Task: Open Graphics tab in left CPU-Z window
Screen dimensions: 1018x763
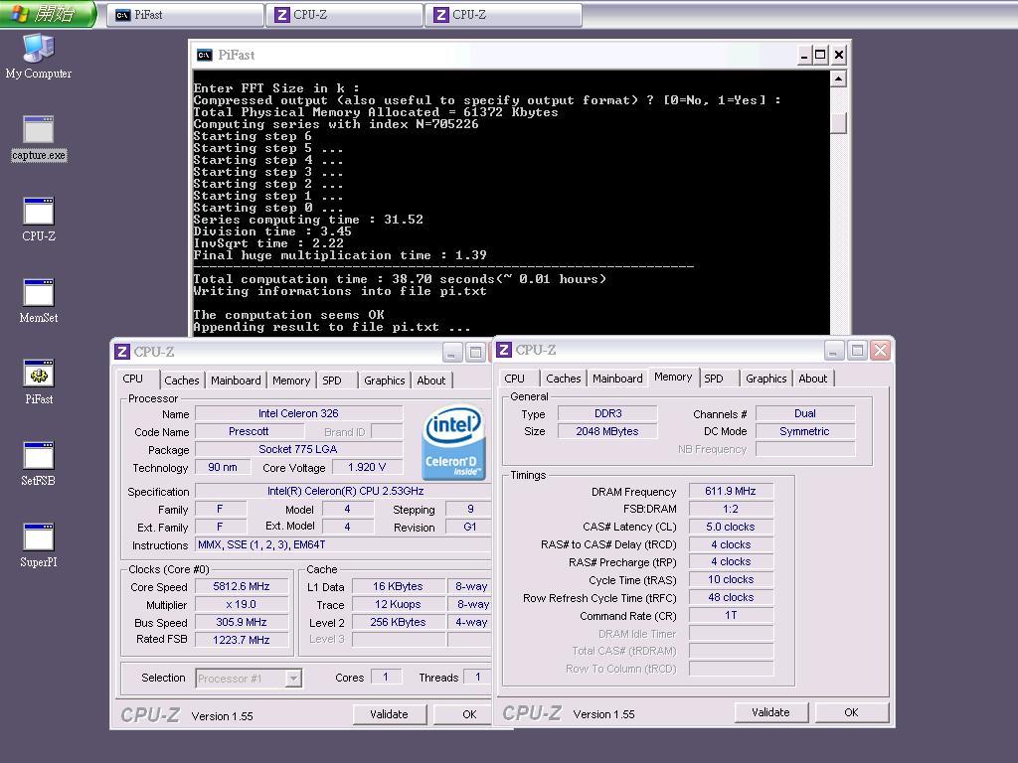Action: pos(385,381)
